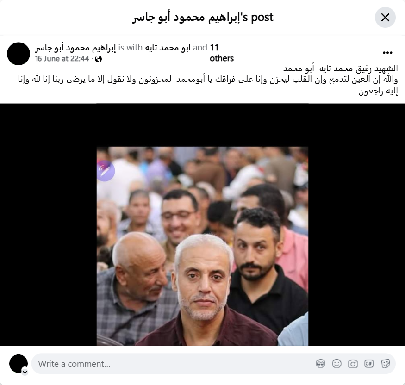Viewport: 405px width, 385px height.
Task: Click the purple pencil badge on photo
Action: 106,171
